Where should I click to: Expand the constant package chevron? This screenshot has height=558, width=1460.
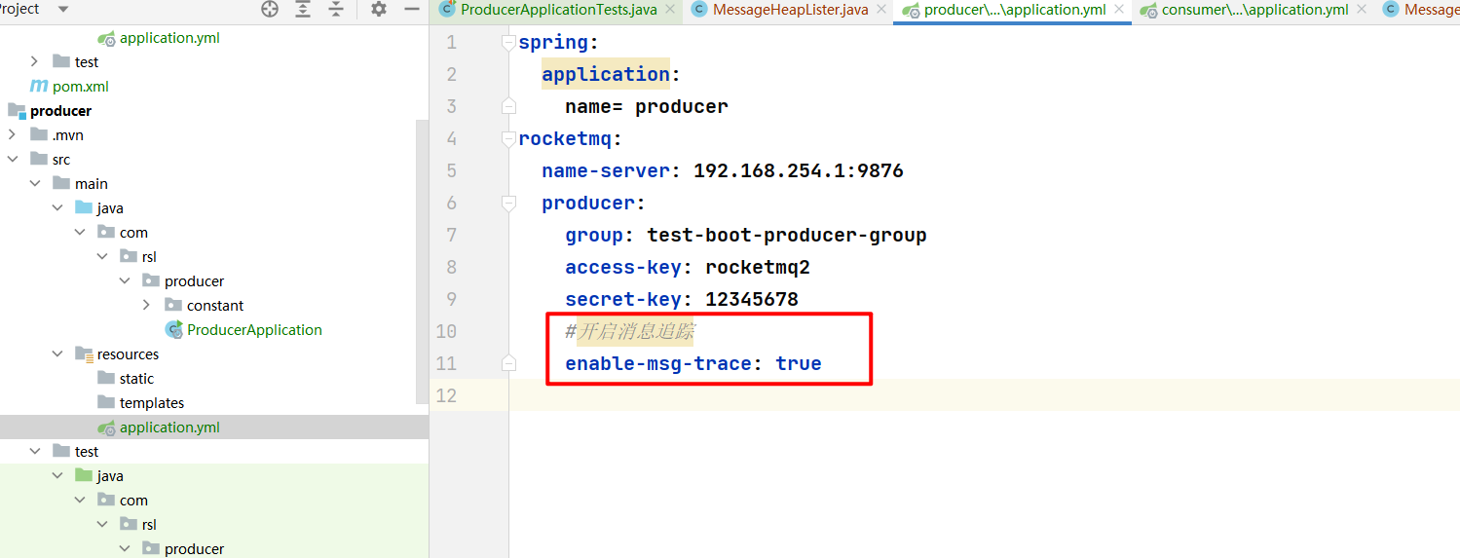click(147, 305)
